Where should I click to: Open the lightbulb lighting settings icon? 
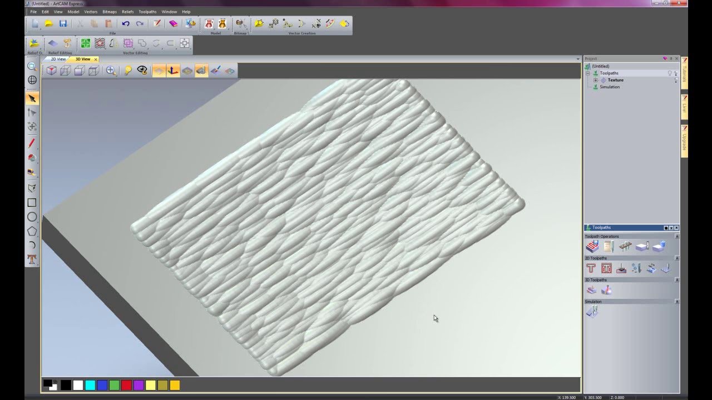coord(128,71)
